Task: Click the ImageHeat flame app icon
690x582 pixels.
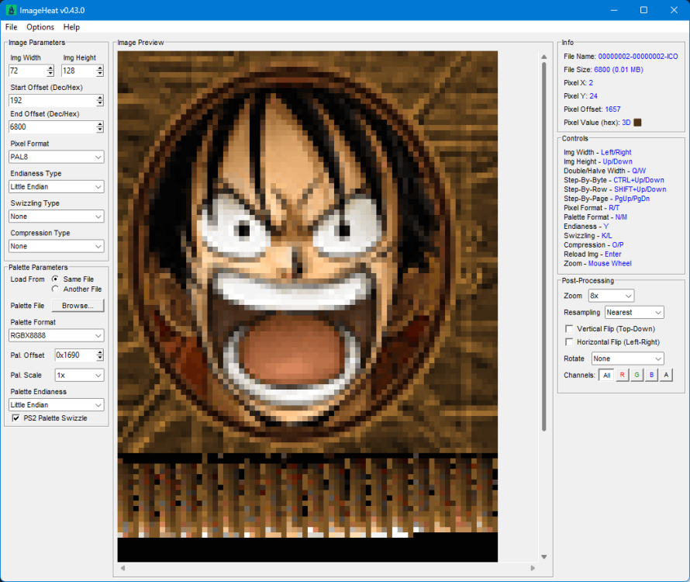Action: [x=11, y=10]
